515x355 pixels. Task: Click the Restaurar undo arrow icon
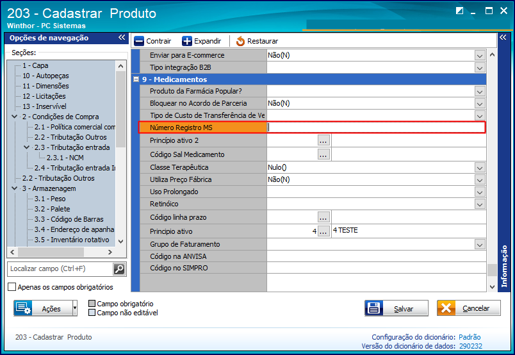pyautogui.click(x=240, y=41)
